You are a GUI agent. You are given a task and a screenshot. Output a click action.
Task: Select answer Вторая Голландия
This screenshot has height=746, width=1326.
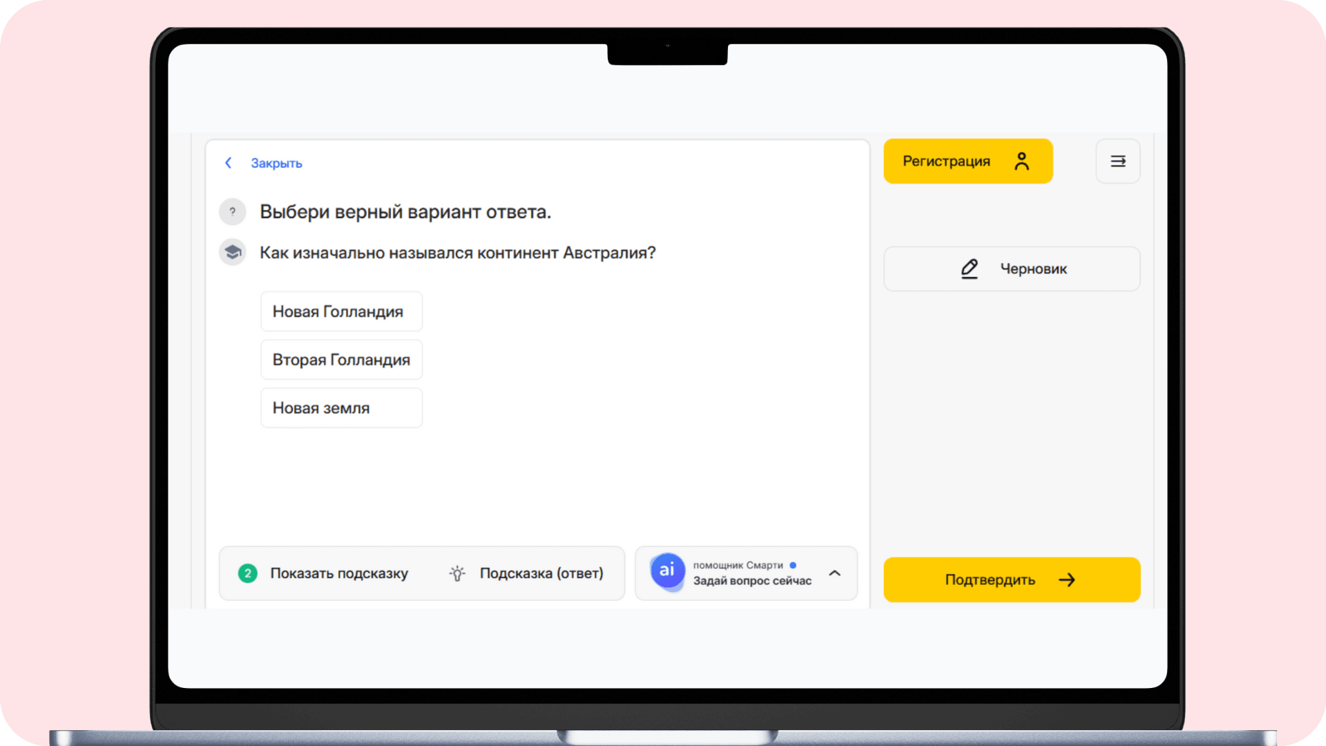coord(341,360)
